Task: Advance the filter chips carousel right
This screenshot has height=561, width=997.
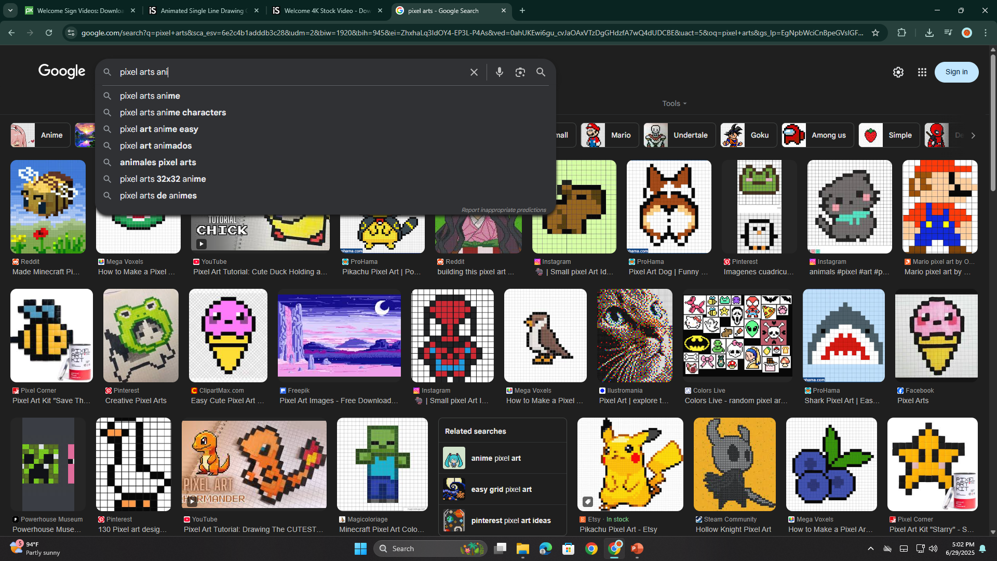Action: point(973,135)
